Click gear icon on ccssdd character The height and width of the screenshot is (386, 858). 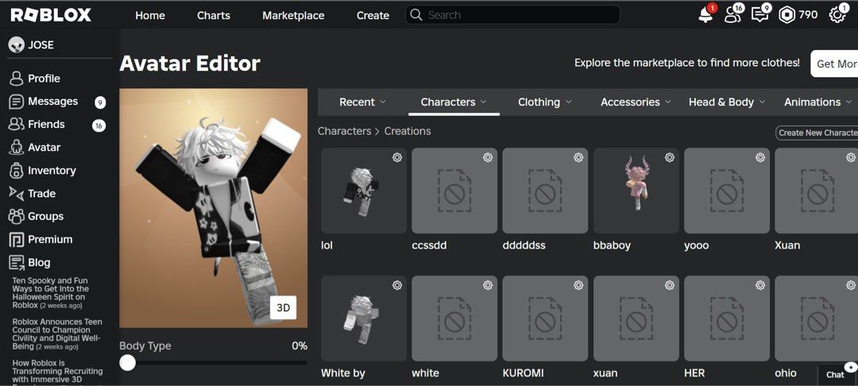[488, 157]
